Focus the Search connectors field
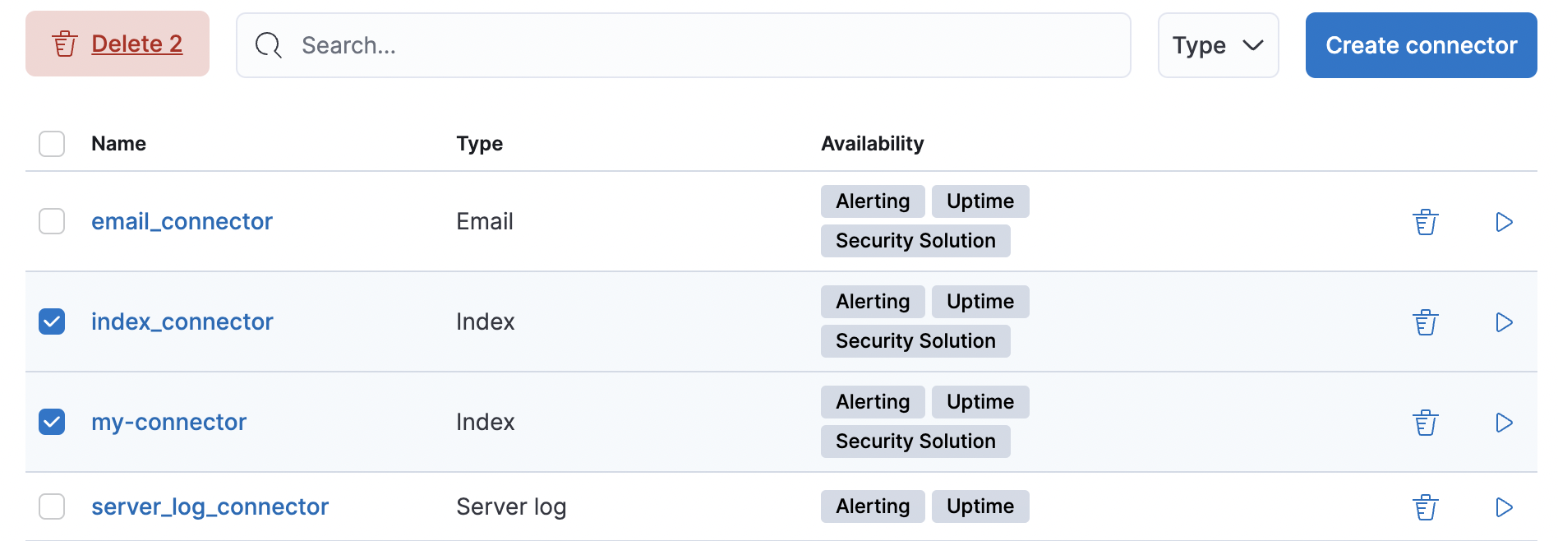This screenshot has width=1558, height=541. (684, 45)
